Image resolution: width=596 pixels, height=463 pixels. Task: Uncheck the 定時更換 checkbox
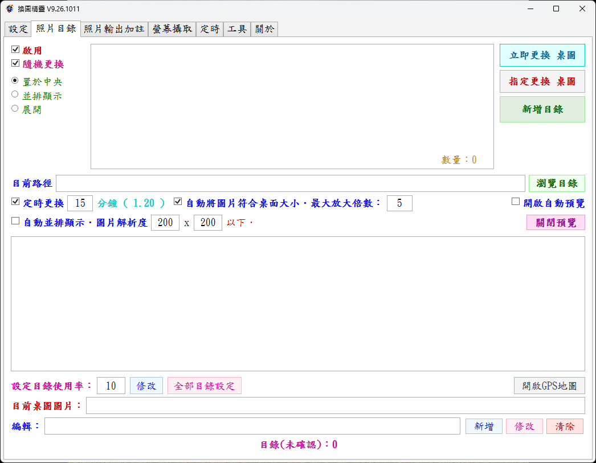(15, 202)
